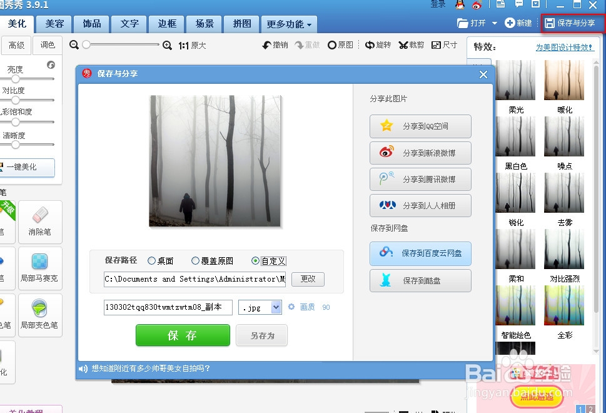Switch to the 美化 tab

(x=17, y=24)
